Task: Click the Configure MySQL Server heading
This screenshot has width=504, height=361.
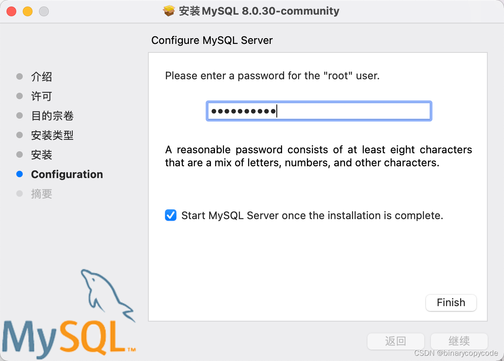Action: click(x=212, y=40)
